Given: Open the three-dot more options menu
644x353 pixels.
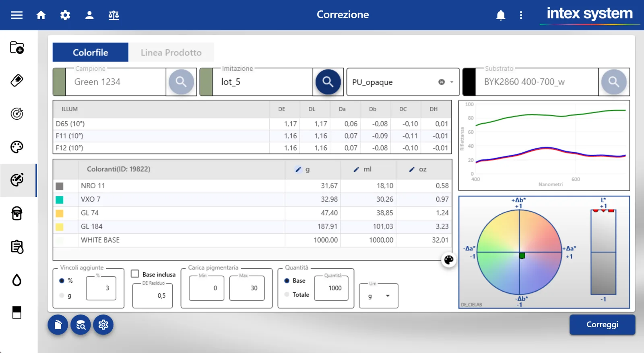Looking at the screenshot, I should click(x=521, y=15).
